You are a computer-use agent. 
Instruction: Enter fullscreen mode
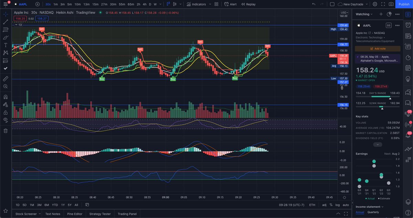[x=383, y=4]
